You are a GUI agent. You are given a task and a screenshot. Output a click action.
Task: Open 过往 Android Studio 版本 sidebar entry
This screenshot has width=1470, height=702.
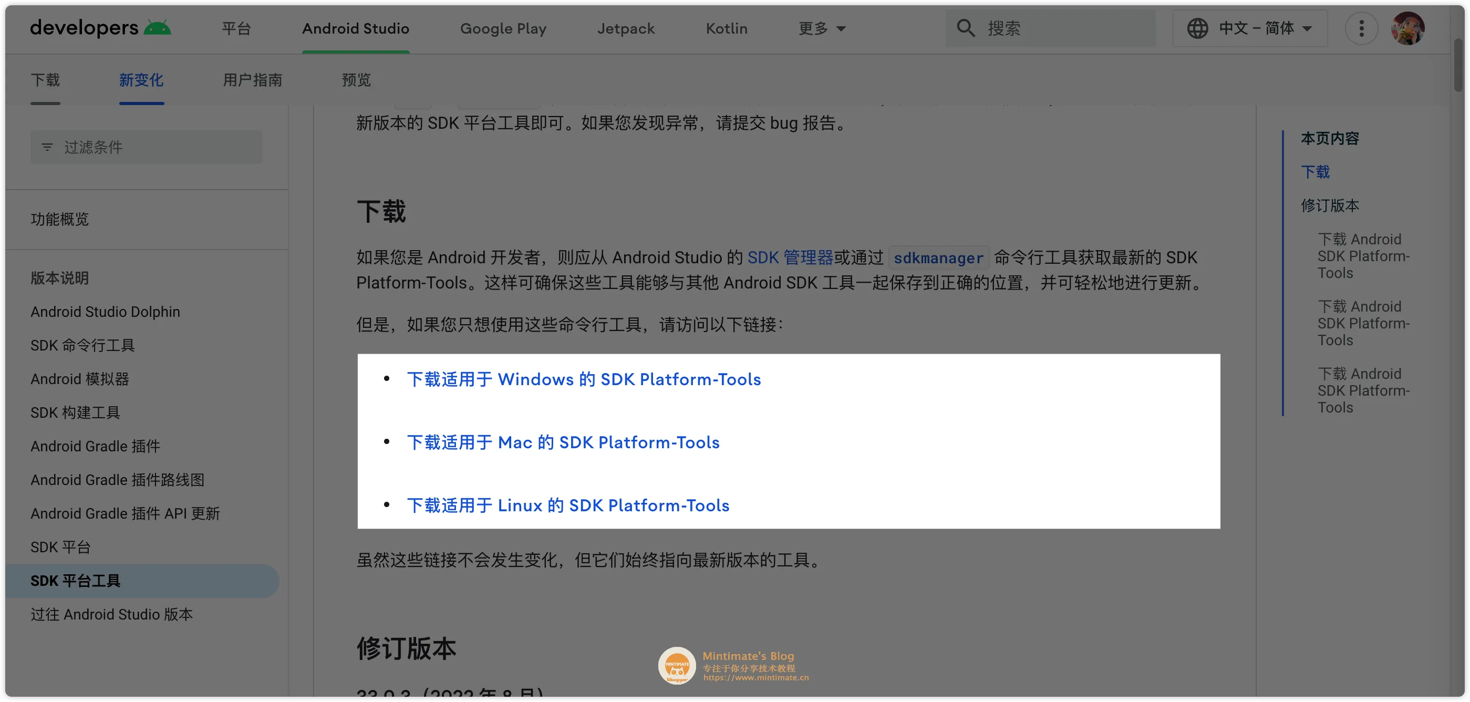click(x=111, y=615)
